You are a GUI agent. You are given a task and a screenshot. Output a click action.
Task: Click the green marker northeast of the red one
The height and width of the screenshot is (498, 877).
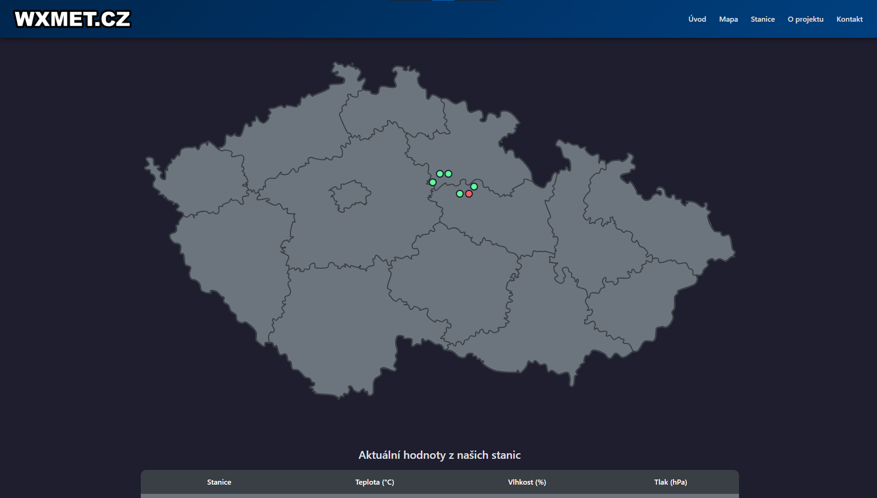point(474,186)
